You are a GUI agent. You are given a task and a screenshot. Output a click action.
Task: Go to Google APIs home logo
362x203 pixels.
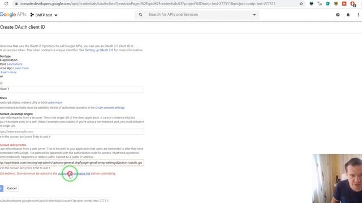pyautogui.click(x=13, y=15)
